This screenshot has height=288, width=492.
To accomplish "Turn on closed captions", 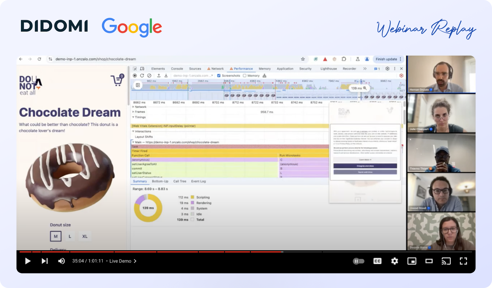I will pos(377,261).
